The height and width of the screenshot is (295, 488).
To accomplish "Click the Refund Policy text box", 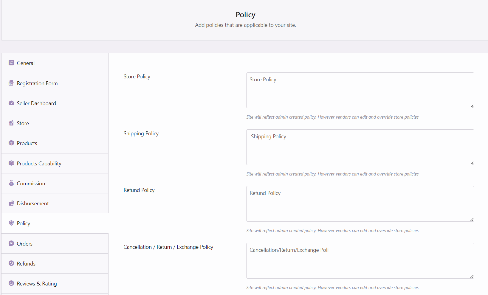I will [360, 204].
